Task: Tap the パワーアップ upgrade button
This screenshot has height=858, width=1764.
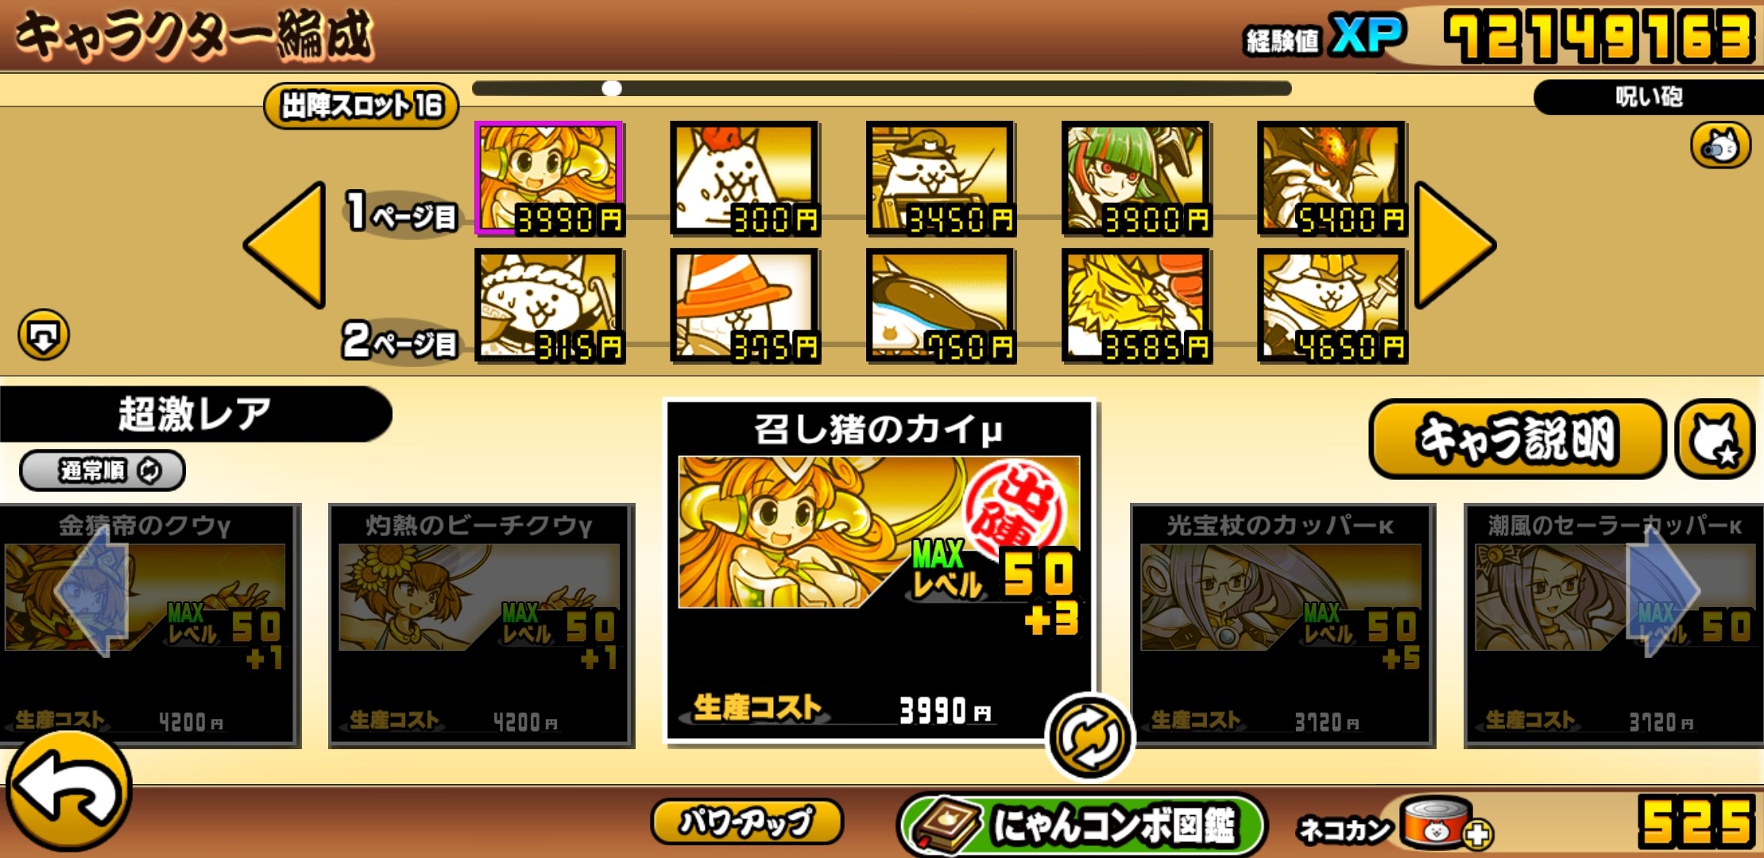Action: click(x=747, y=821)
